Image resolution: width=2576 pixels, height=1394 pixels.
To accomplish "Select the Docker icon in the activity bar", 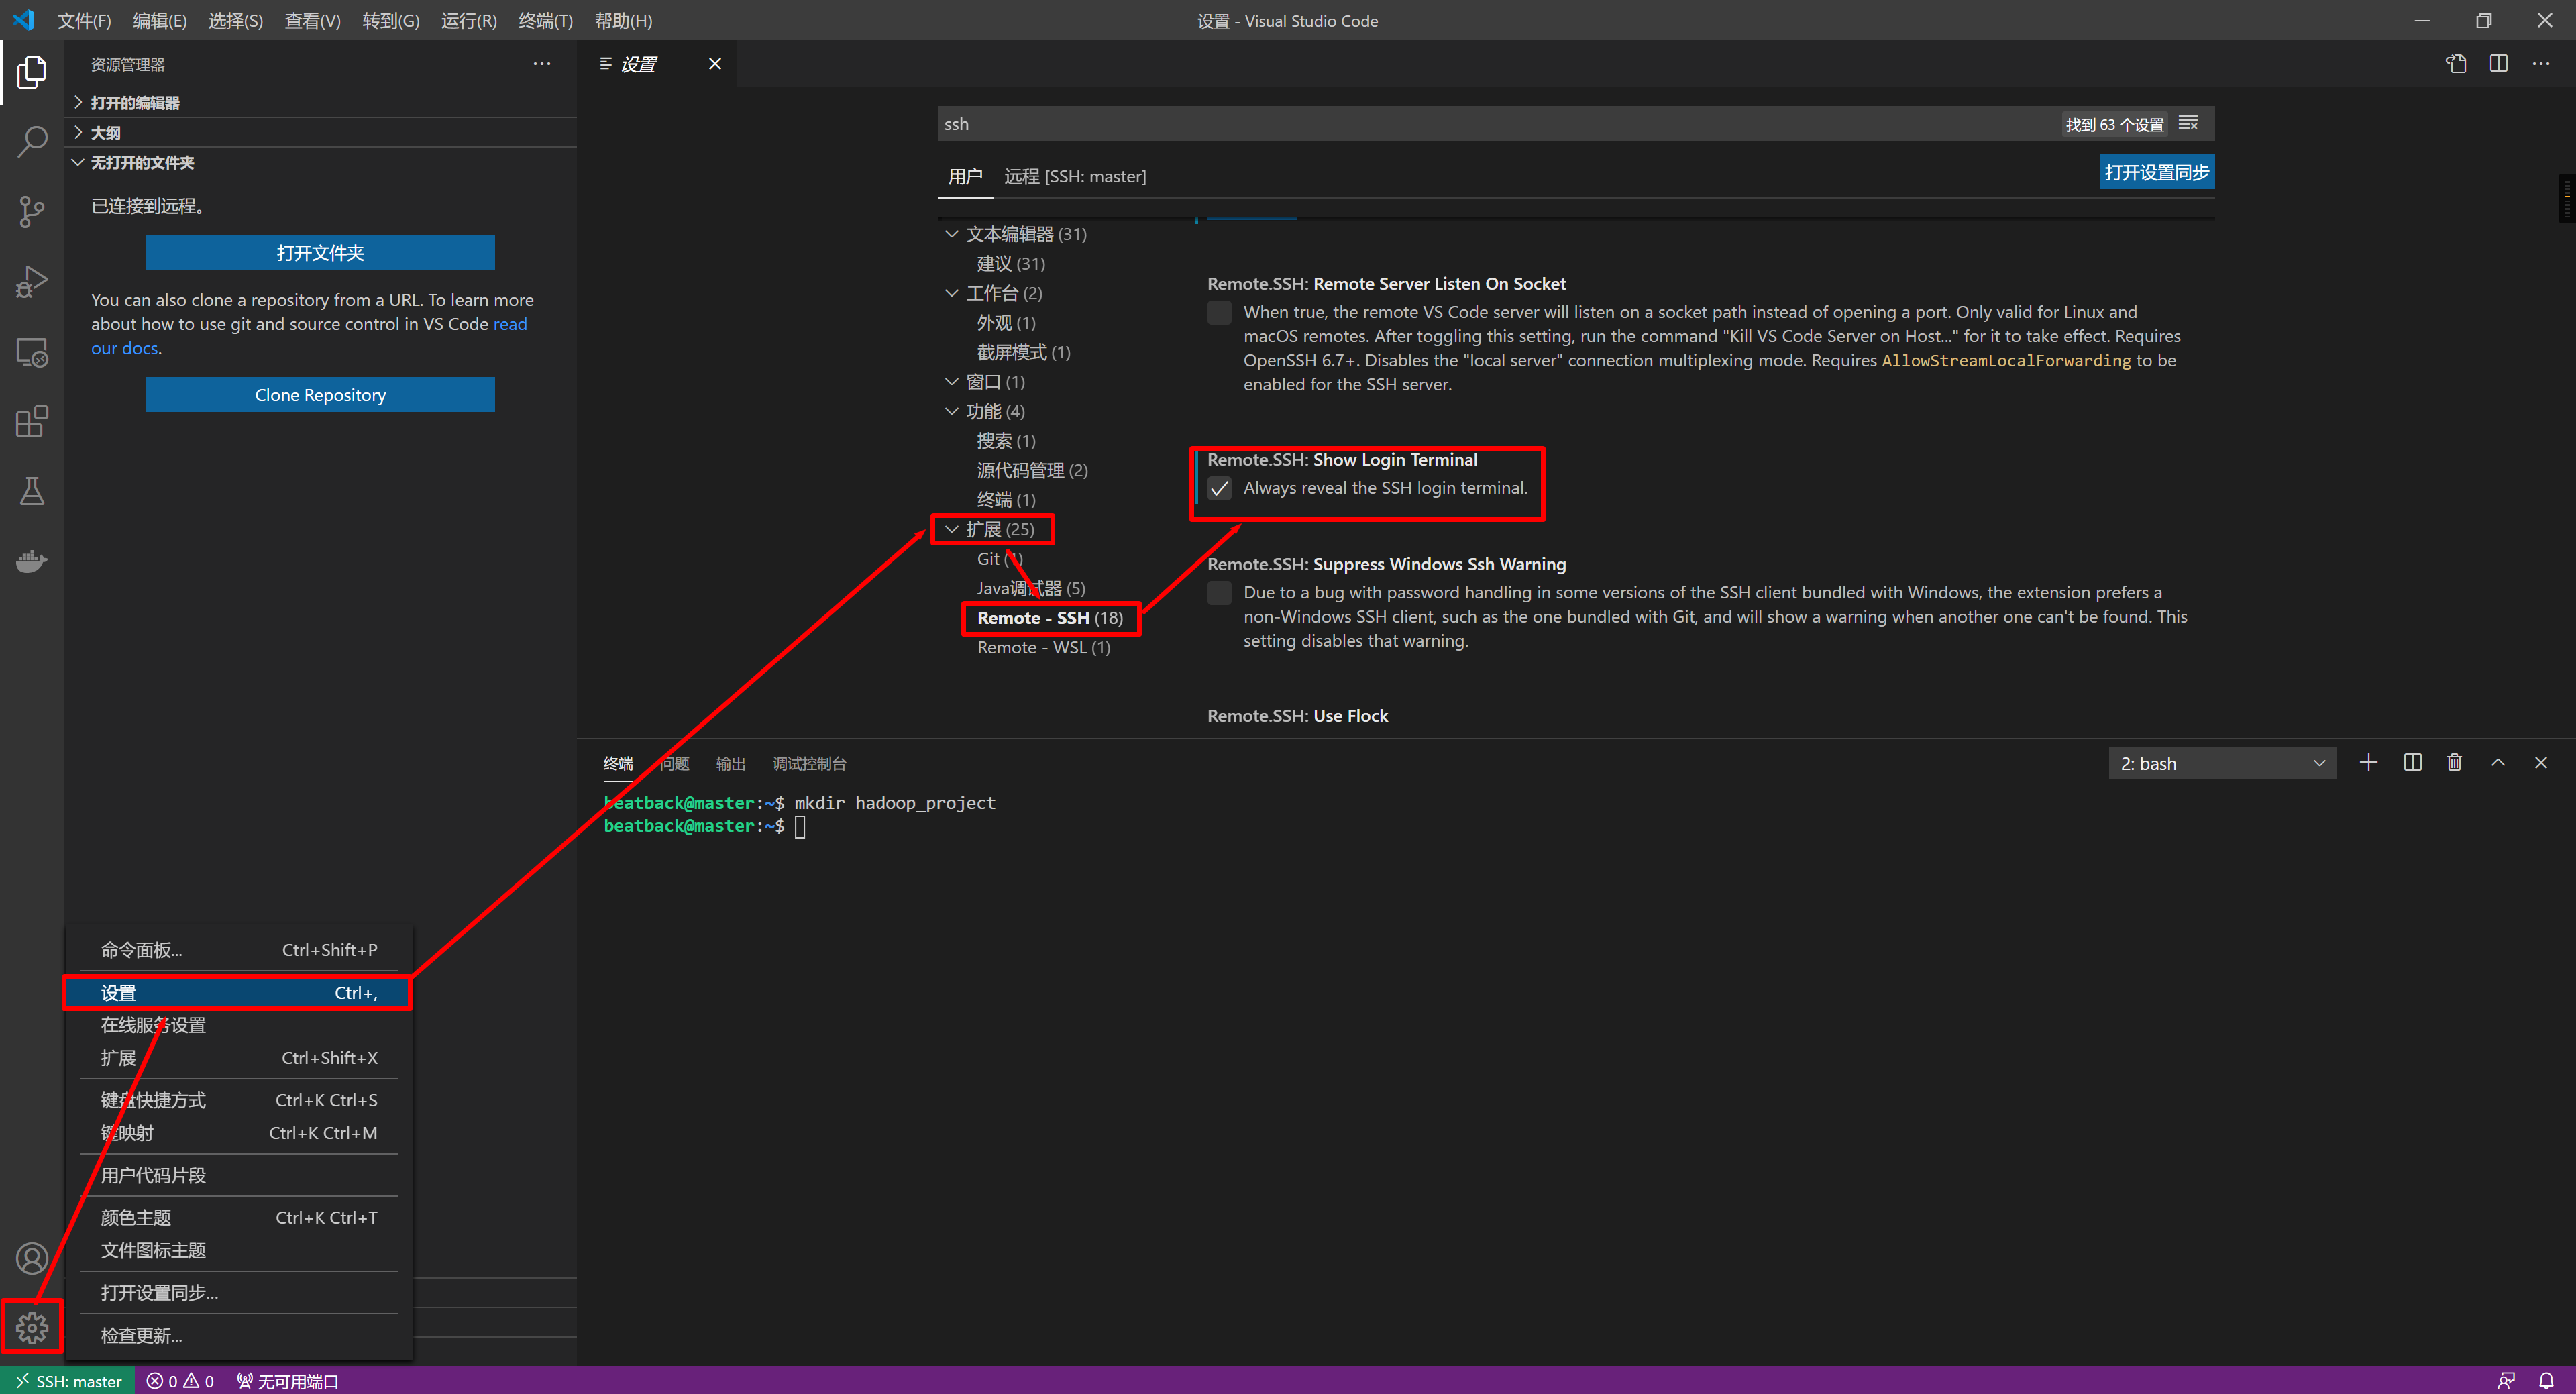I will (x=32, y=560).
